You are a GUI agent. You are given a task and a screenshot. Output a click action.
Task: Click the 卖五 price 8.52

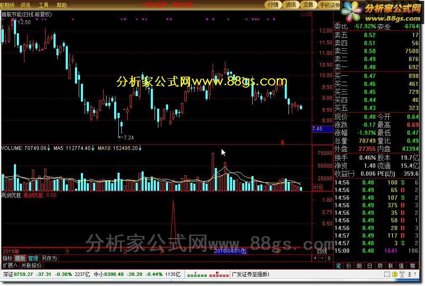(x=370, y=35)
